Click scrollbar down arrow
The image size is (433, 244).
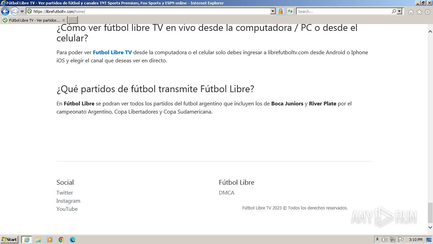430,227
